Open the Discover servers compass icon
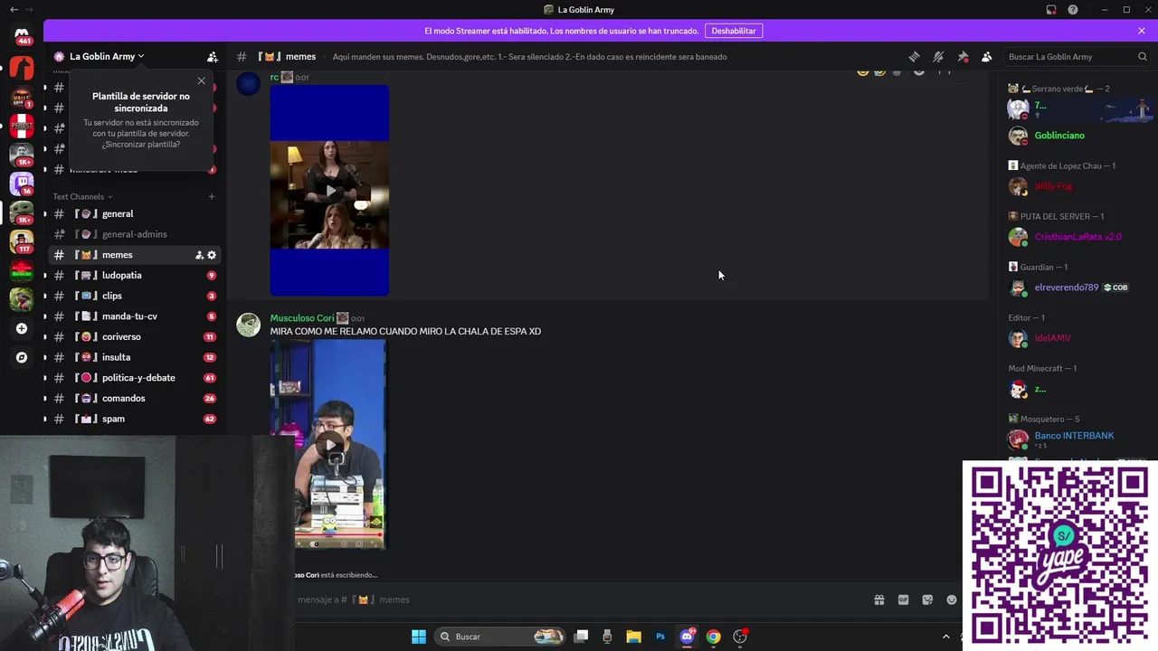Screen dimensions: 1158x651 pos(22,357)
